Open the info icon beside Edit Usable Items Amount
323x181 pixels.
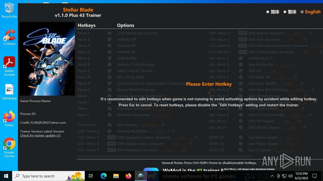(x=190, y=144)
